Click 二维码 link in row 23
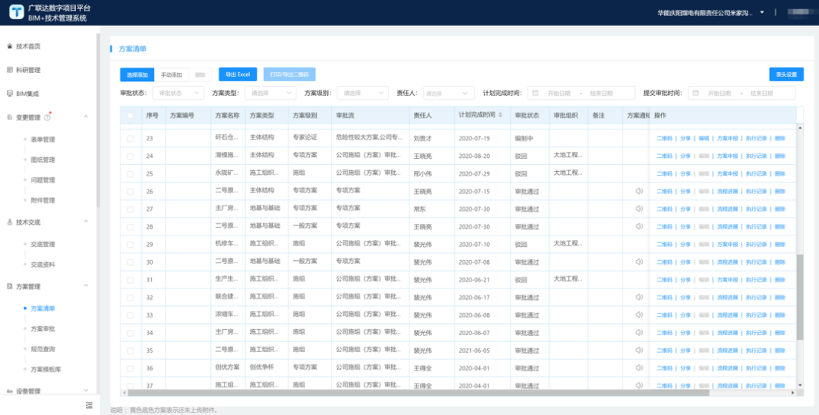This screenshot has width=819, height=415. click(664, 139)
